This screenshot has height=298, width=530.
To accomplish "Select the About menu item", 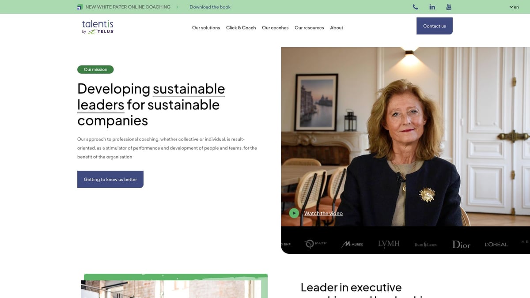I will (337, 27).
